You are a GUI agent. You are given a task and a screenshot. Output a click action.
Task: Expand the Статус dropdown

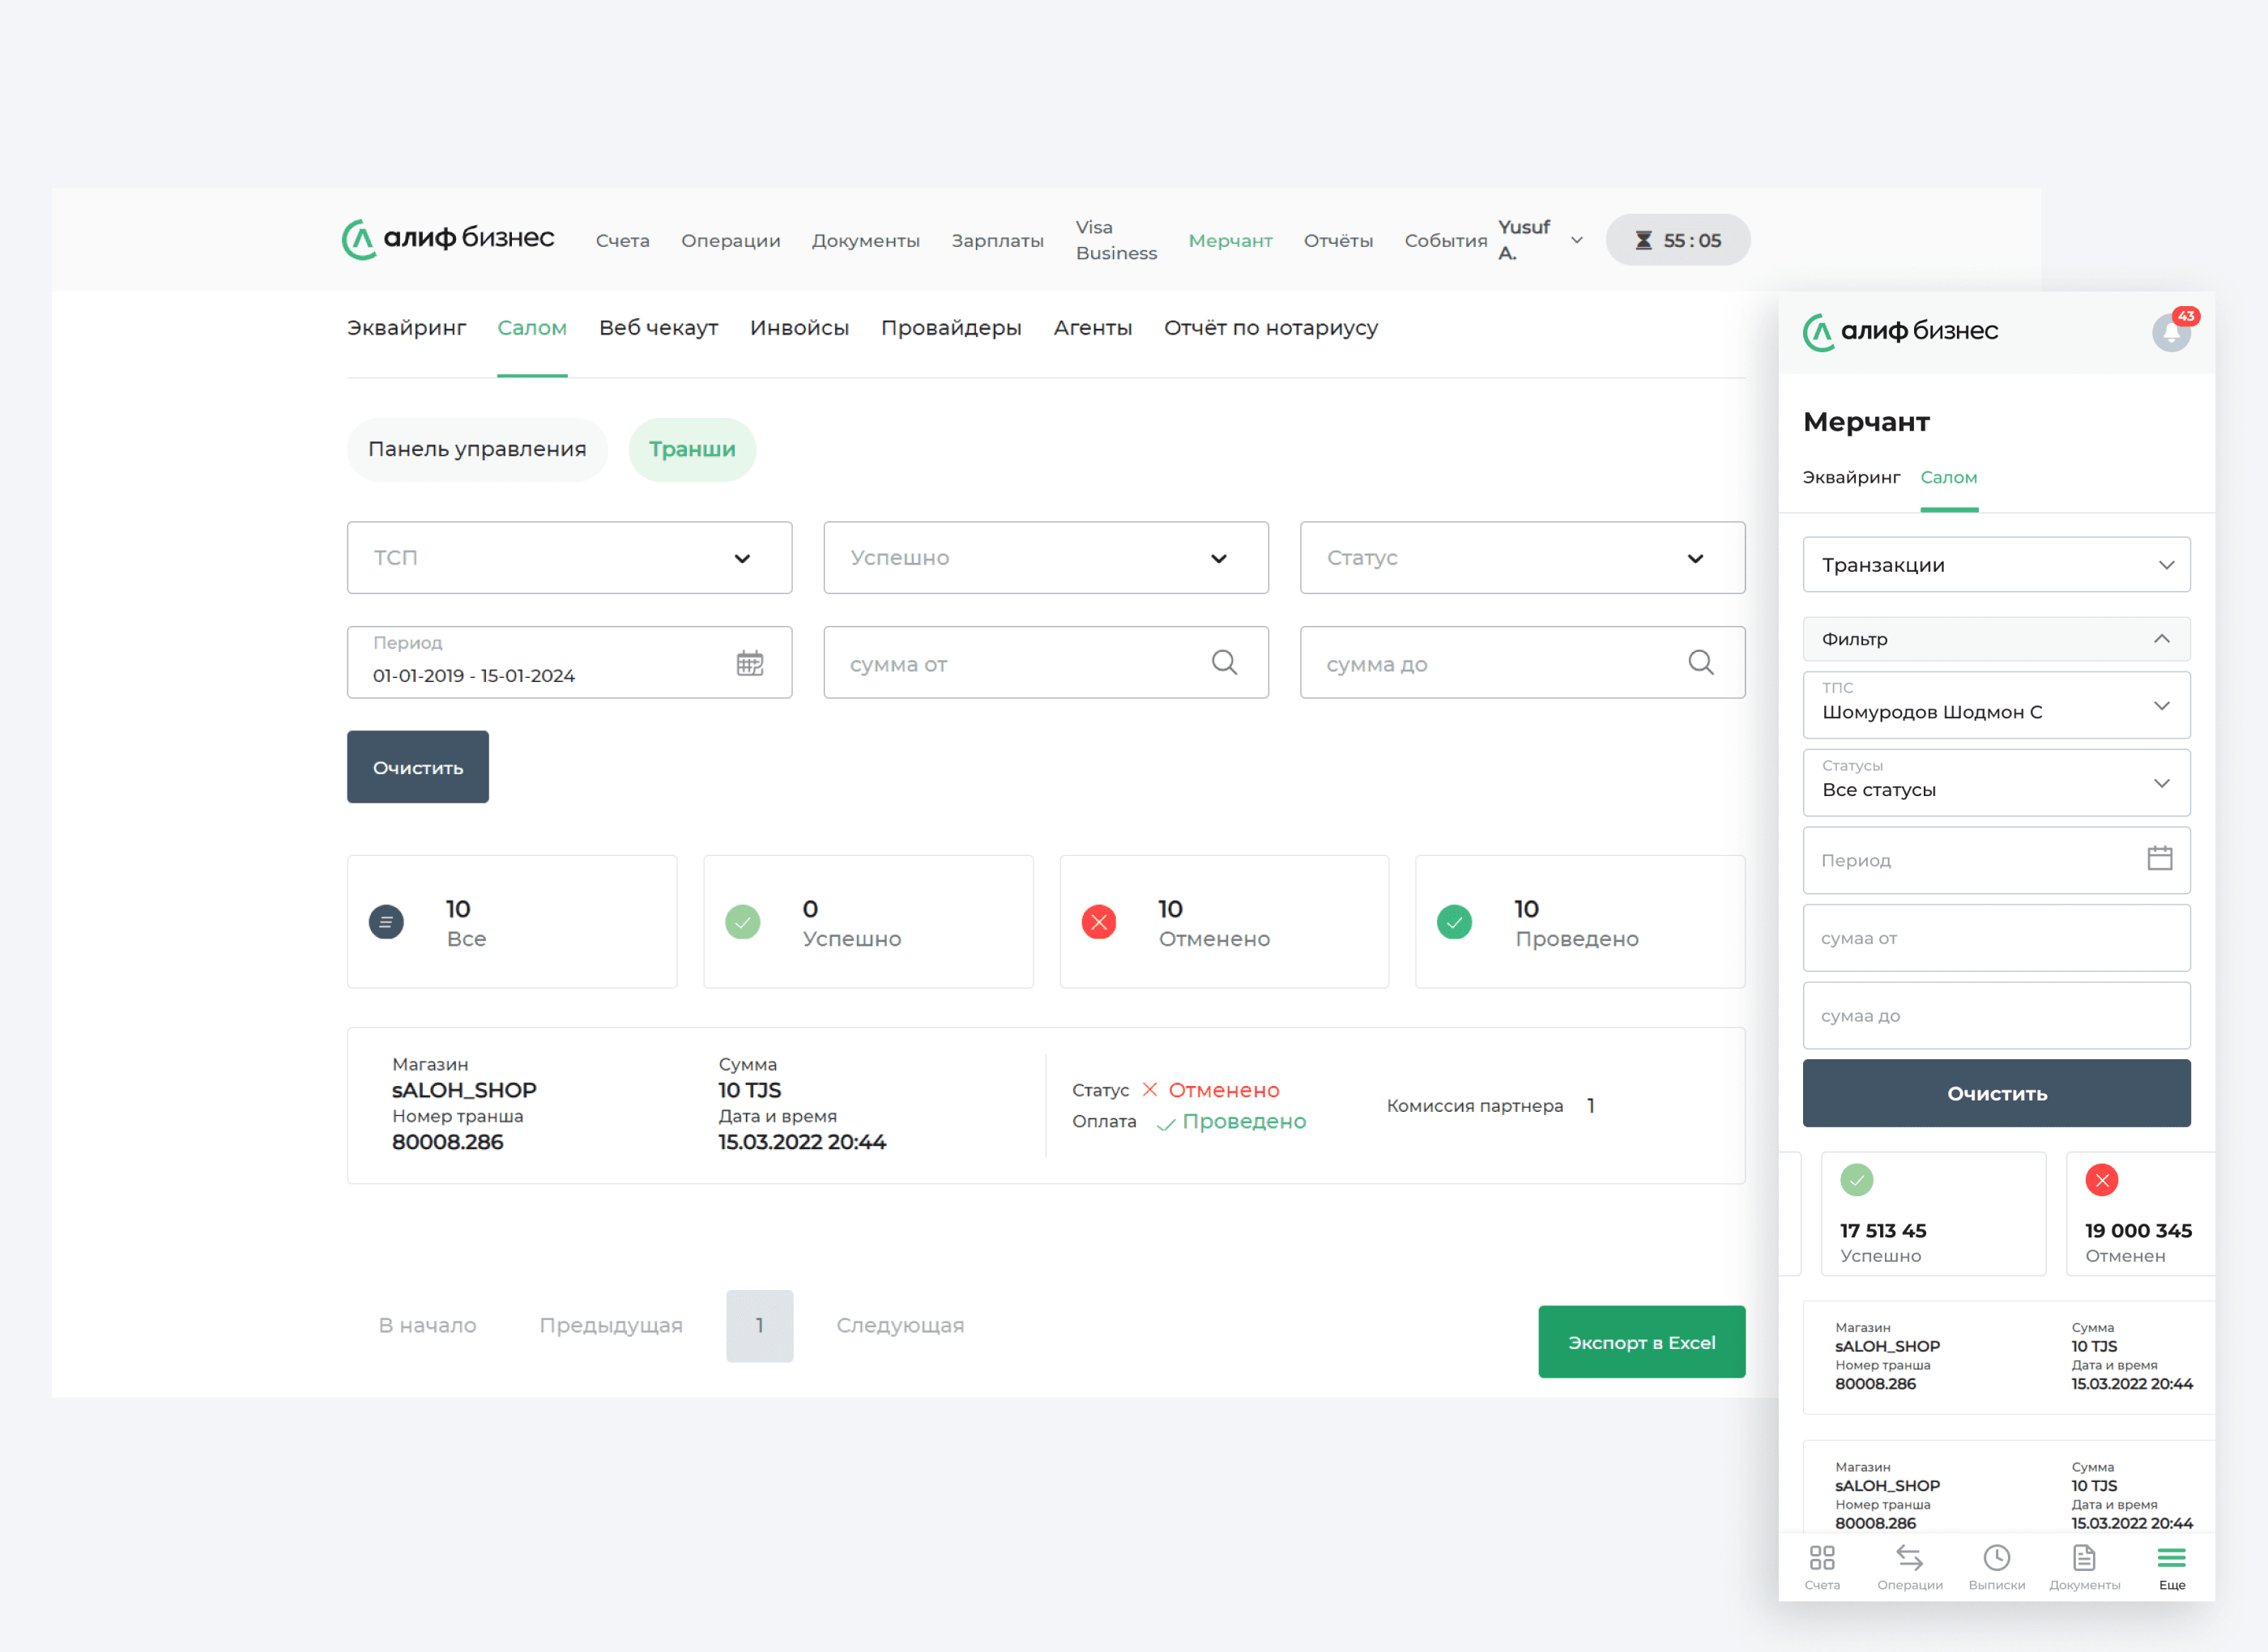pos(1523,558)
